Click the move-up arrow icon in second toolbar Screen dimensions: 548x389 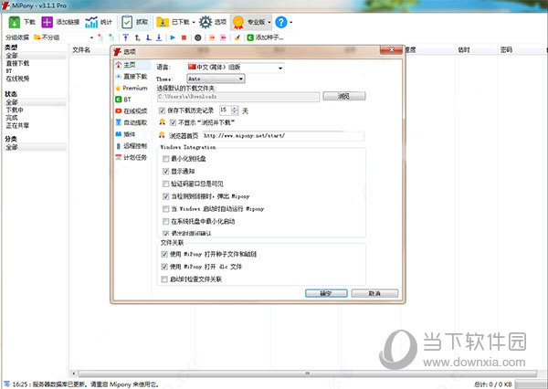(x=138, y=37)
